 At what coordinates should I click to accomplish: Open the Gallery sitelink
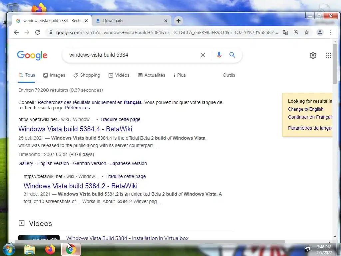coord(26,163)
